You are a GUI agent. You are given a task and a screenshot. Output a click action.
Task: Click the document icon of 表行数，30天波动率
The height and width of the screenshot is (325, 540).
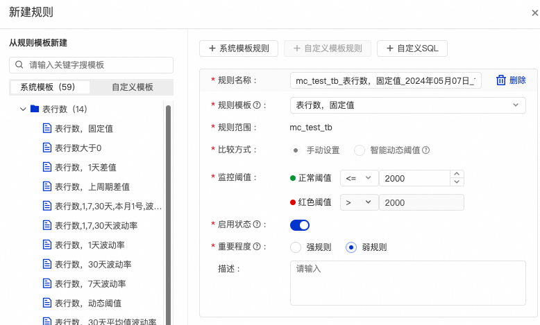(47, 264)
